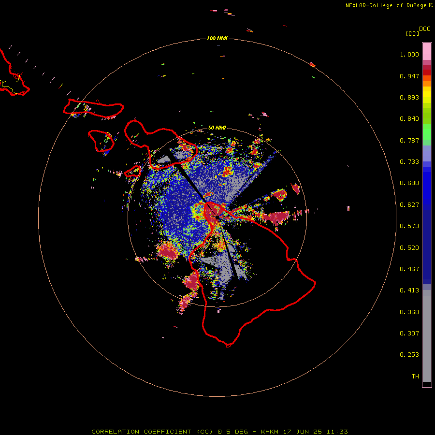Click the pink top segment of colorbar
435x435 pixels.
tap(427, 51)
